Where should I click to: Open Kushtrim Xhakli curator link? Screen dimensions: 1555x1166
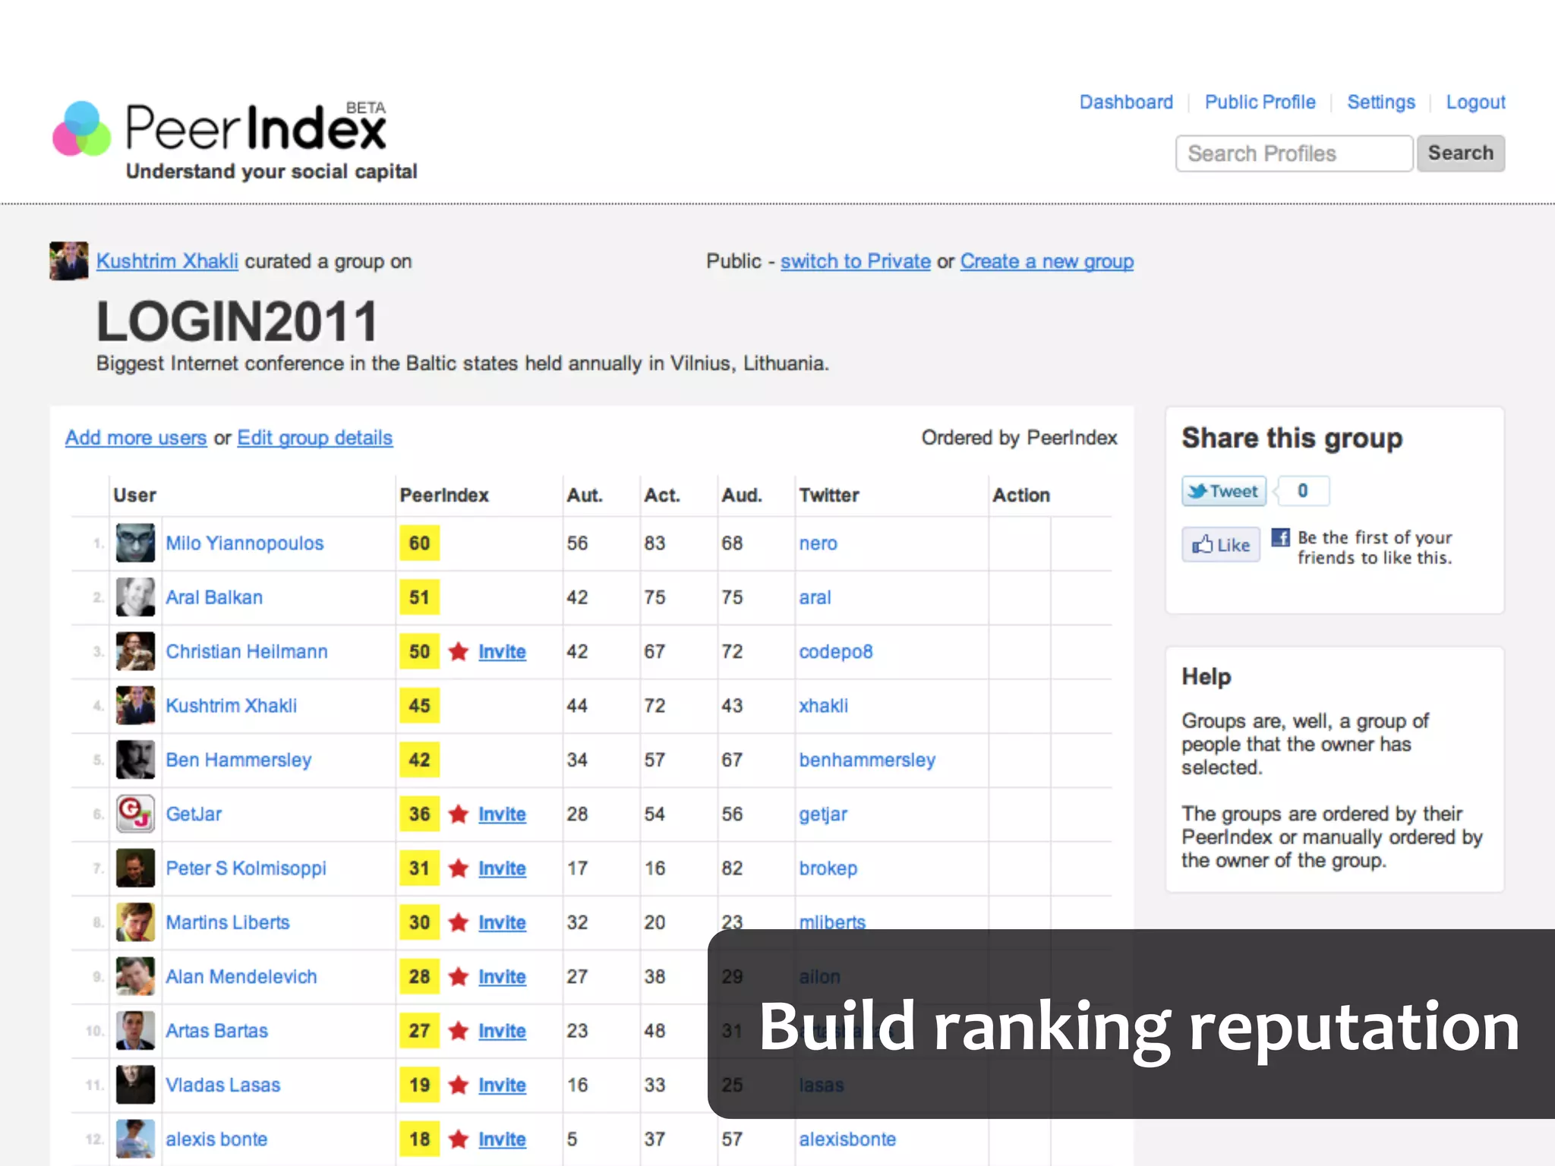(x=167, y=261)
